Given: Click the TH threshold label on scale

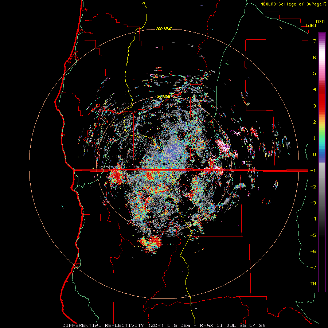Looking at the screenshot, I should 313,284.
